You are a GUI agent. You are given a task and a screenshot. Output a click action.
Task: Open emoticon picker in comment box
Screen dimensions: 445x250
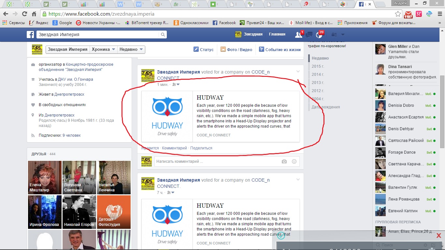pos(294,161)
